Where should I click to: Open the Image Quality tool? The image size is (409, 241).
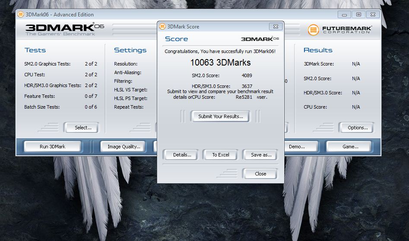point(124,147)
